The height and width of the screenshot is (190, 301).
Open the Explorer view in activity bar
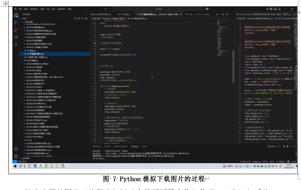click(x=16, y=15)
